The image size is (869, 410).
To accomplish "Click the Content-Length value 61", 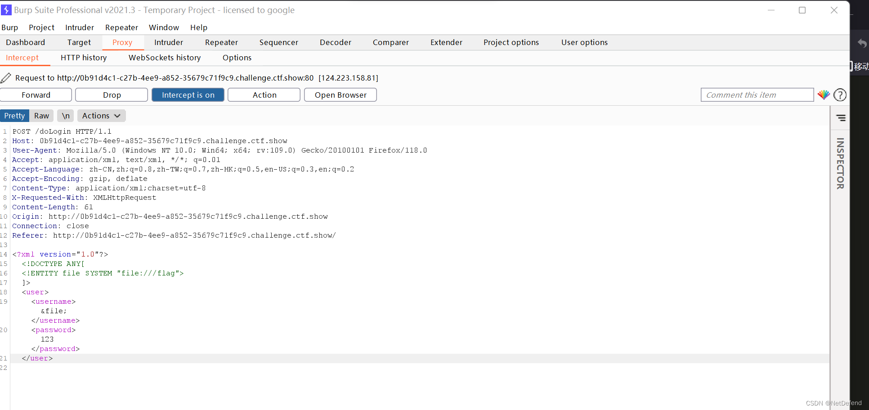I will [x=89, y=207].
